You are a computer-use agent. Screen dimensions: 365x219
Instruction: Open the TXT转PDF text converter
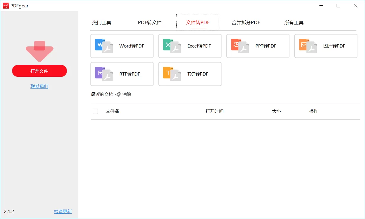click(190, 74)
